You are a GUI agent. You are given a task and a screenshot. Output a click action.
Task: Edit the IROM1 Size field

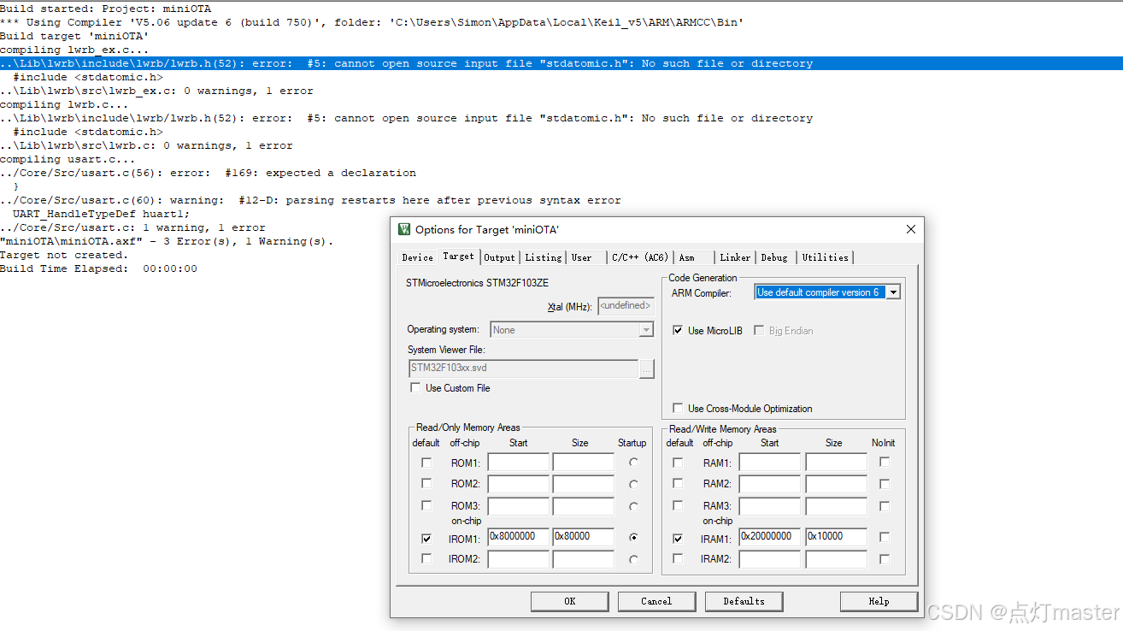583,537
